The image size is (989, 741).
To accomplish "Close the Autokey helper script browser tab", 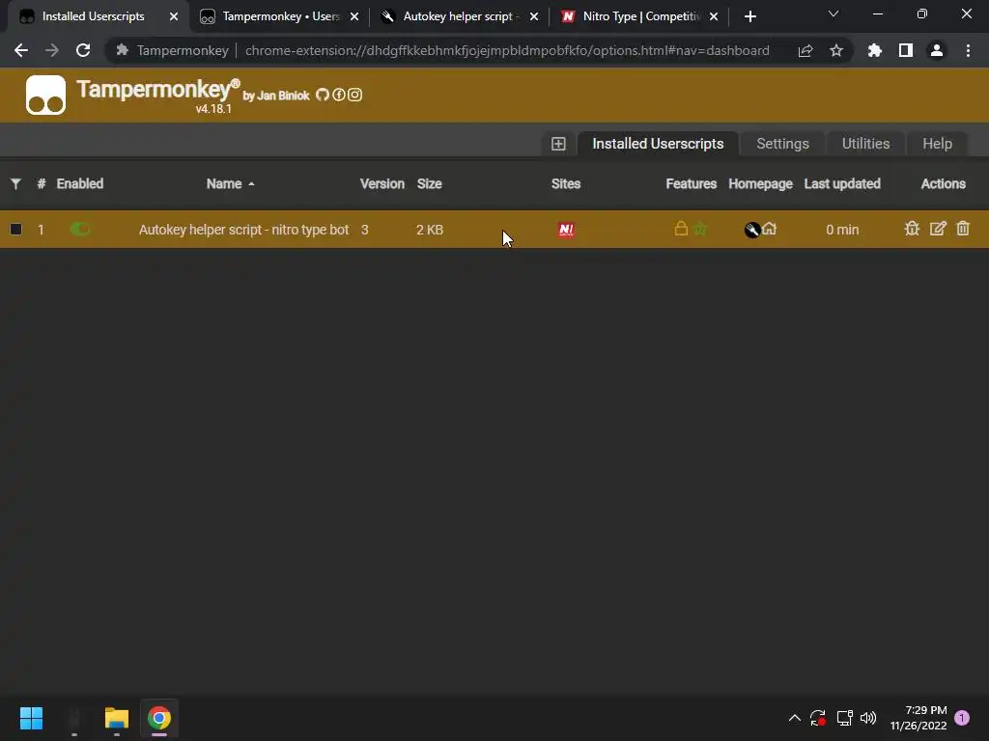I will [x=533, y=17].
